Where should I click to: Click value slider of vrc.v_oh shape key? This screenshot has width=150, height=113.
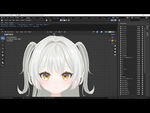138,42
